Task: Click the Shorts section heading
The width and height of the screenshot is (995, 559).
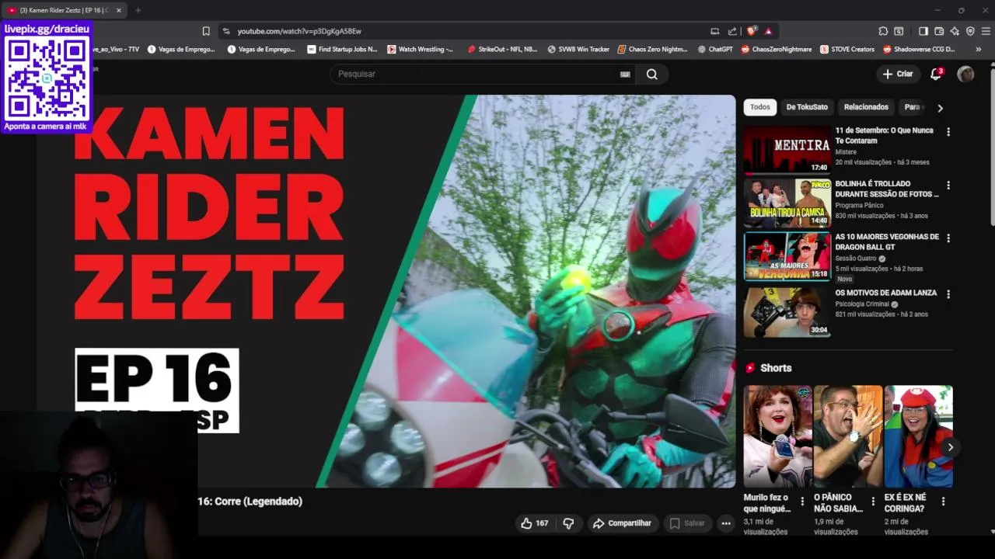Action: point(776,368)
